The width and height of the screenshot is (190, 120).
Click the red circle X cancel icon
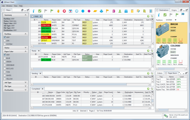tap(64, 11)
